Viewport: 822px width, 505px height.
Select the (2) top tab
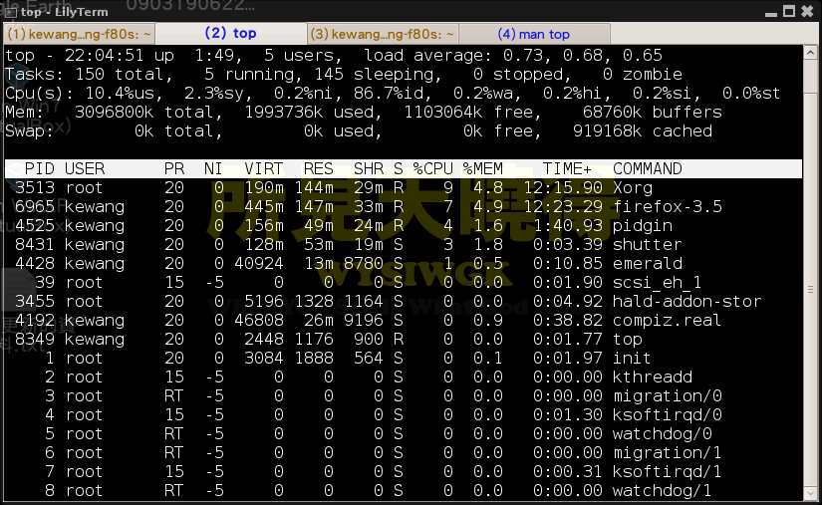[x=231, y=34]
